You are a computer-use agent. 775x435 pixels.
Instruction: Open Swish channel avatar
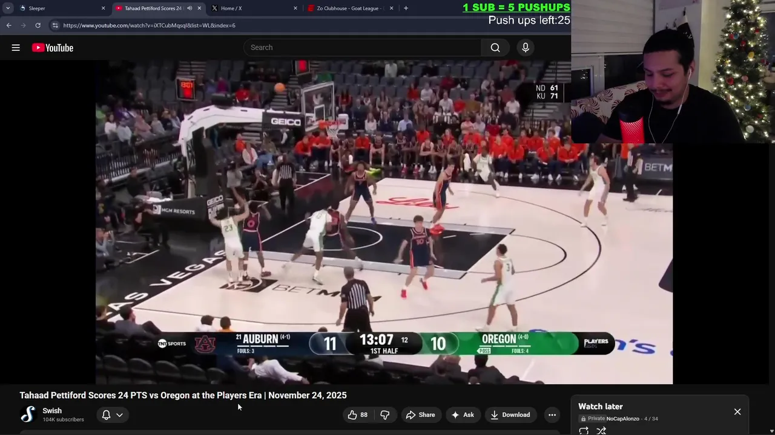pyautogui.click(x=28, y=414)
